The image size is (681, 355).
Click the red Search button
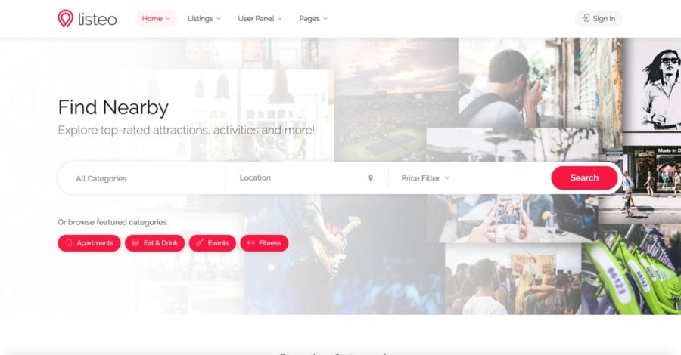(x=584, y=177)
